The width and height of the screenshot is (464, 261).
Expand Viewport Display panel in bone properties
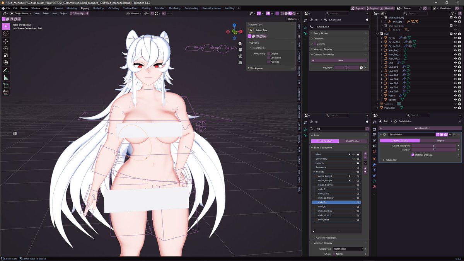[338, 49]
